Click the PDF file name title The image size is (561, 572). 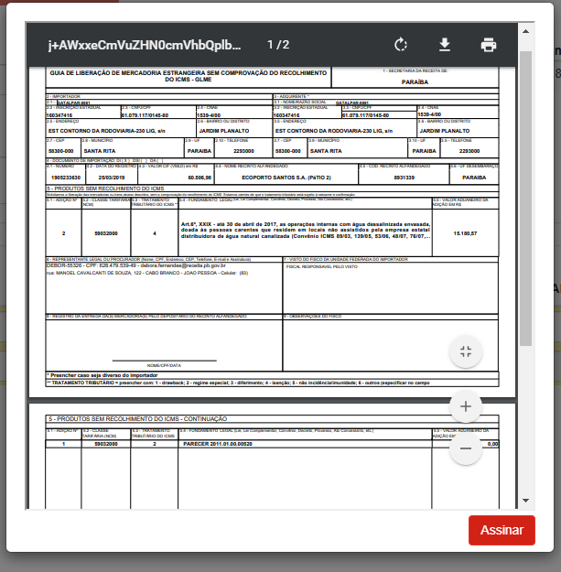(x=145, y=45)
